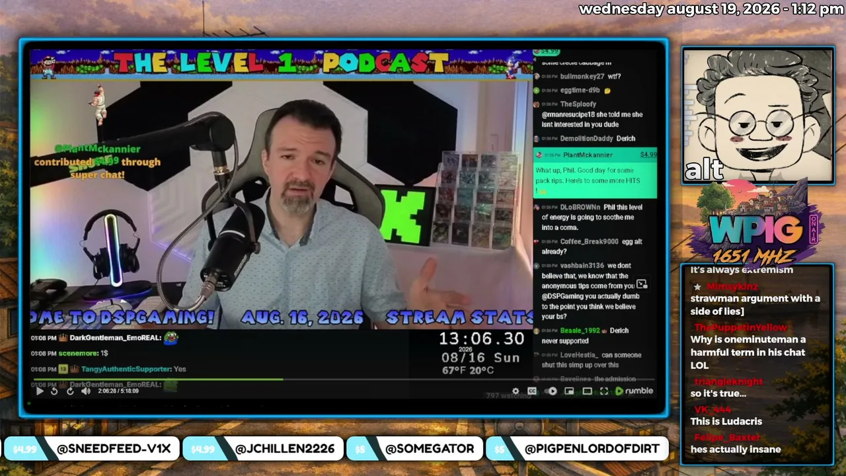Open the player settings gear
Screen dimensions: 846x476
pos(516,391)
